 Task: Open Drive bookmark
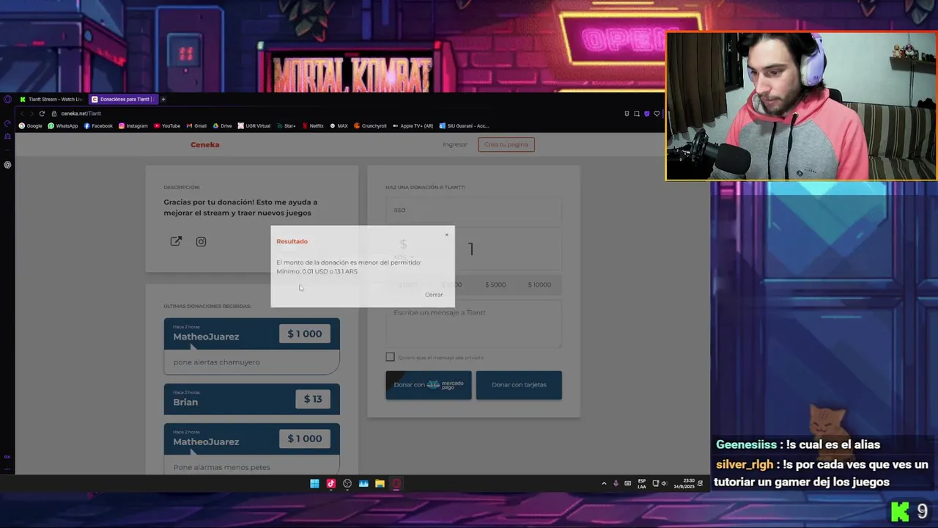coord(222,126)
